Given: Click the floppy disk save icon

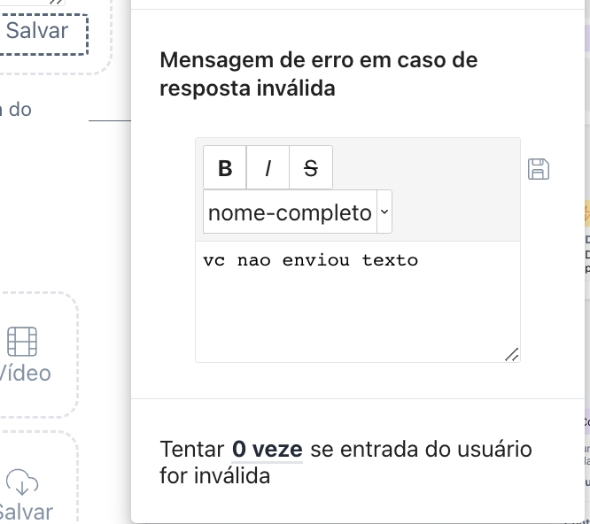Looking at the screenshot, I should click(x=539, y=169).
